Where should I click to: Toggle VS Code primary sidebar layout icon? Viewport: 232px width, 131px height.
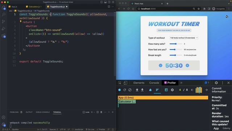101,2
